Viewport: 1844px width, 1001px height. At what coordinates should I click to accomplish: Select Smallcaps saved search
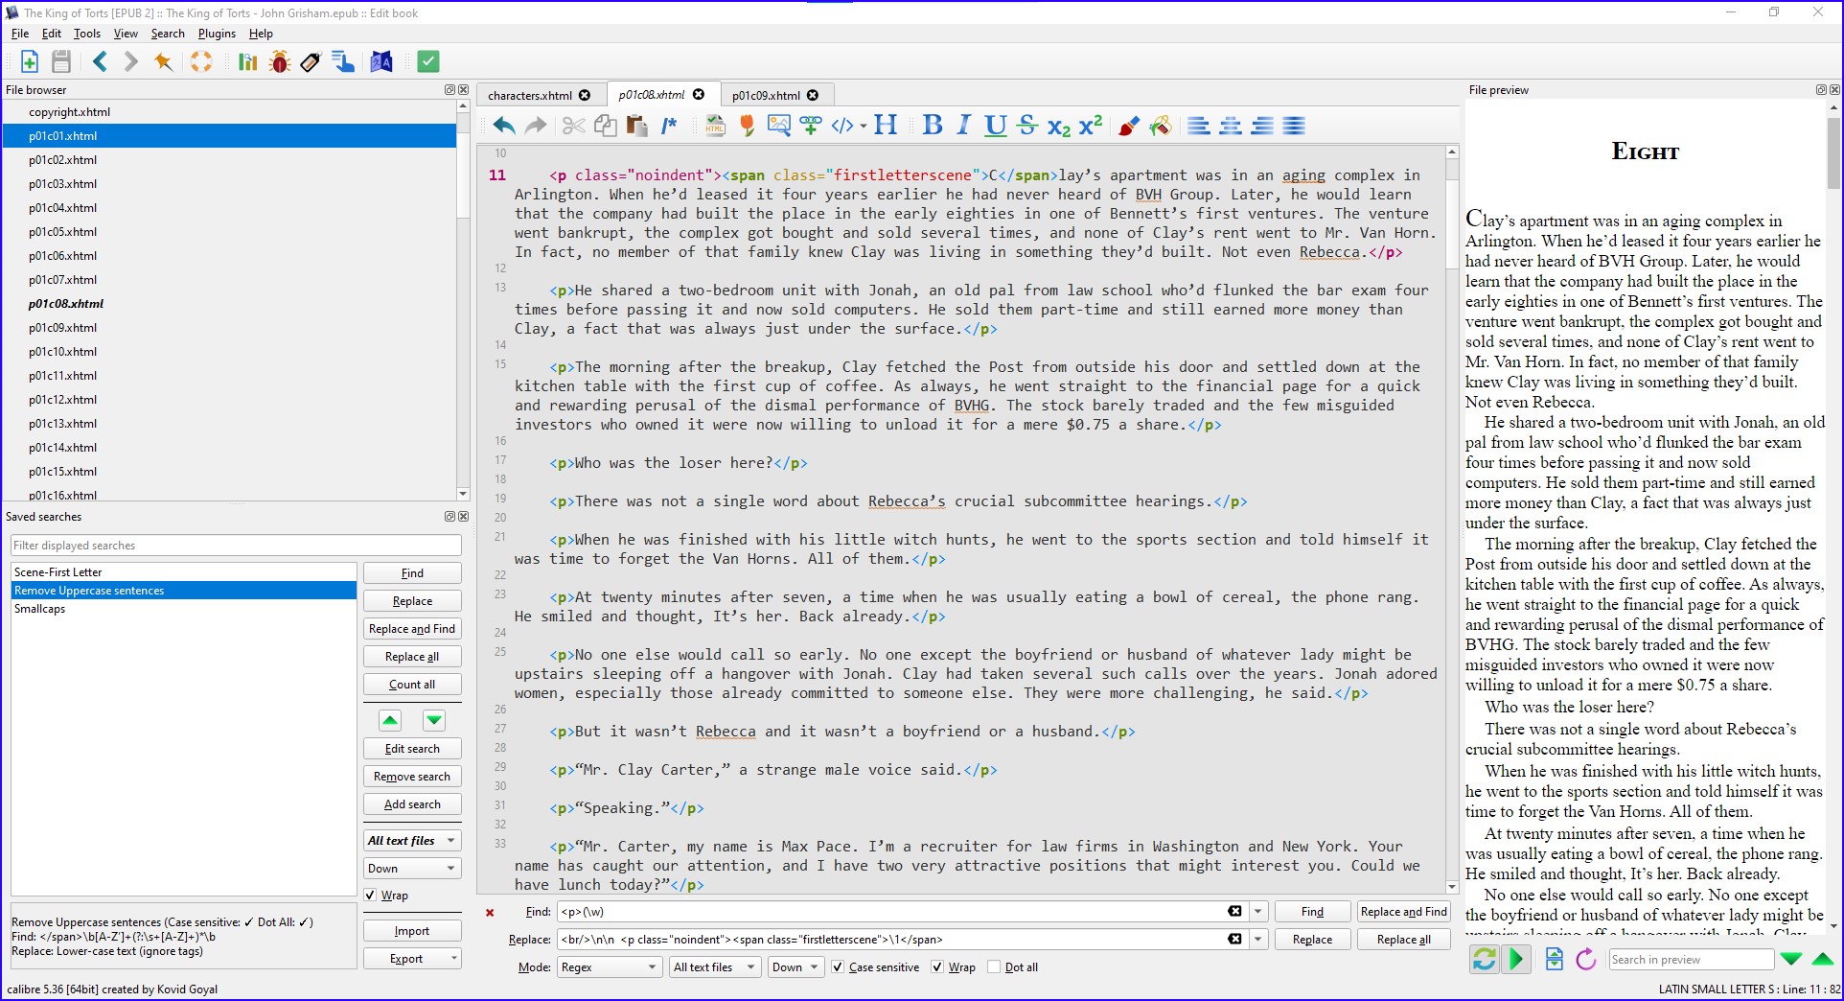pyautogui.click(x=184, y=609)
